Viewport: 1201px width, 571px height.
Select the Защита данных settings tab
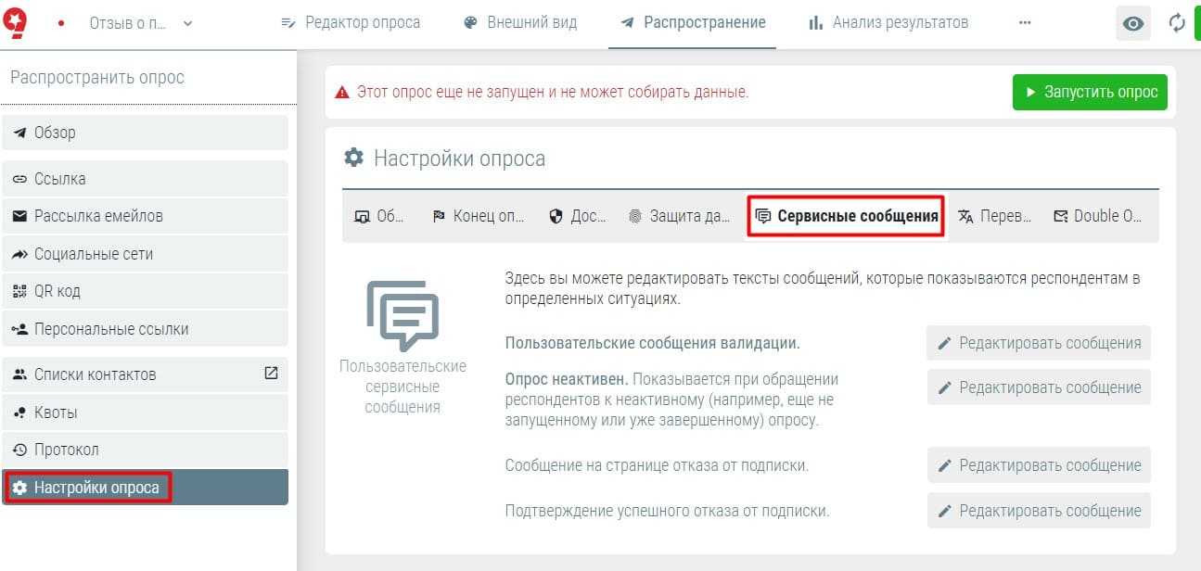click(680, 216)
